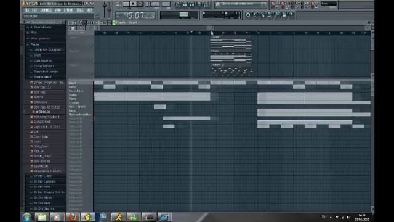Click the view browser shortcut icon

[199, 4]
